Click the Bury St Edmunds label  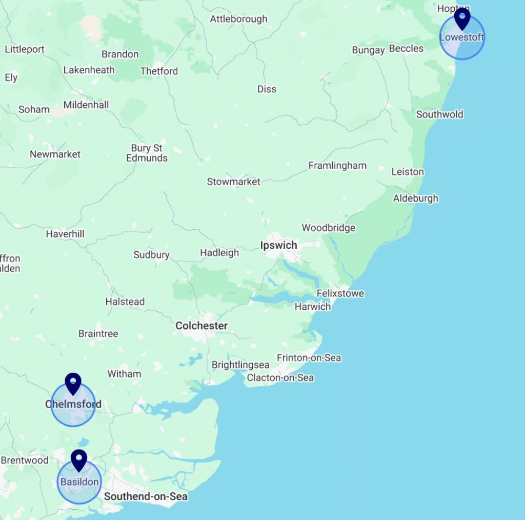147,153
